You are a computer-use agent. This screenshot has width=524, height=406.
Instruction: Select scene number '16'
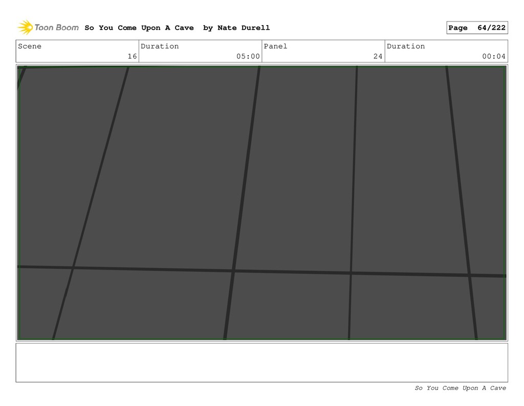click(133, 56)
